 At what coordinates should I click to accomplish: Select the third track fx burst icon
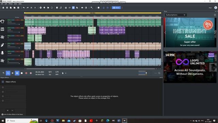[x=2, y=37]
